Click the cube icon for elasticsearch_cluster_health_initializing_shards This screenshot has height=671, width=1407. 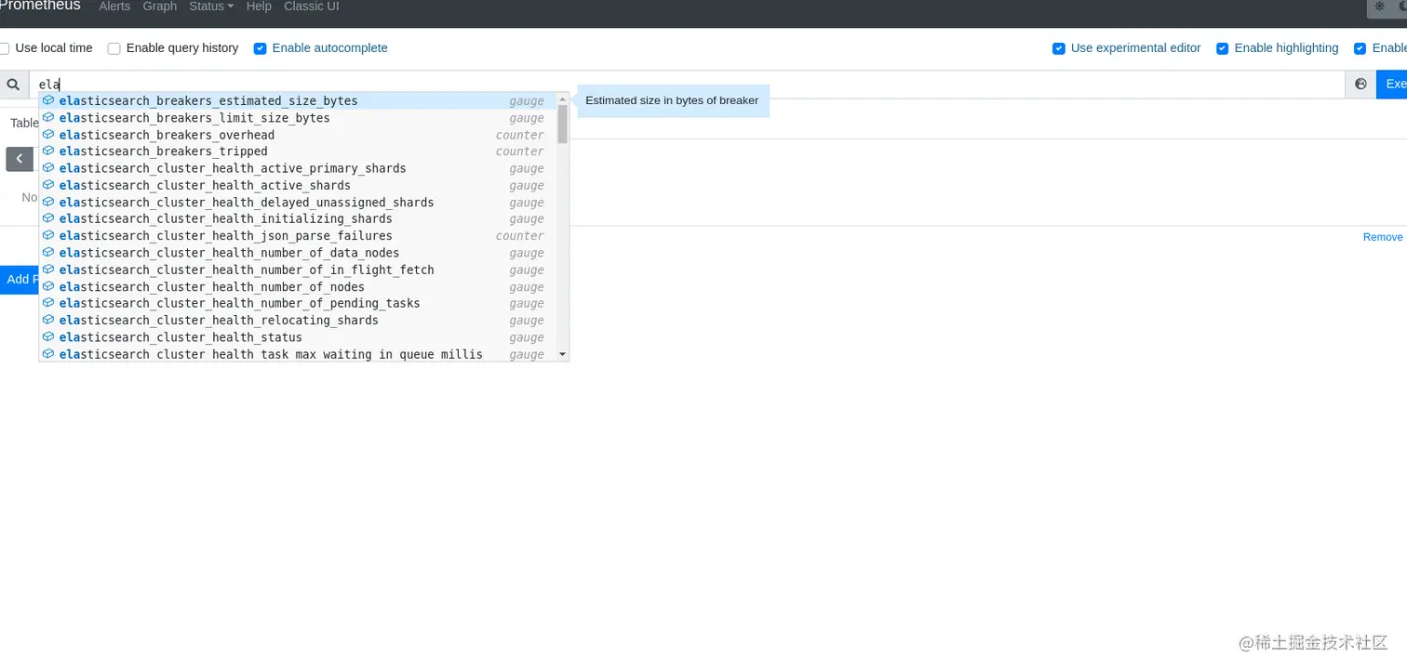coord(48,218)
